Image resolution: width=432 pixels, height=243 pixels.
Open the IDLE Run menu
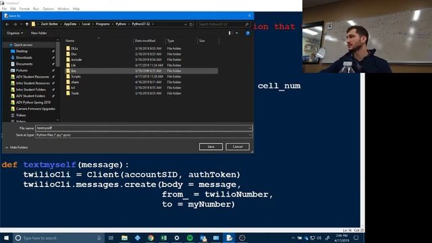pyautogui.click(x=36, y=9)
